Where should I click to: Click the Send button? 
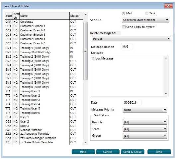tap(159, 152)
